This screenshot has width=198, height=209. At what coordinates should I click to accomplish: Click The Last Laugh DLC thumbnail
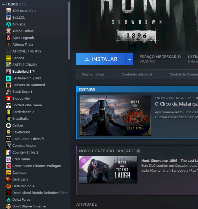coord(108,170)
